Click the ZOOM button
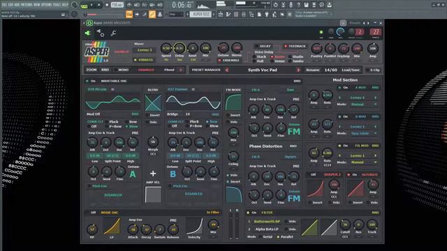 coord(91,70)
